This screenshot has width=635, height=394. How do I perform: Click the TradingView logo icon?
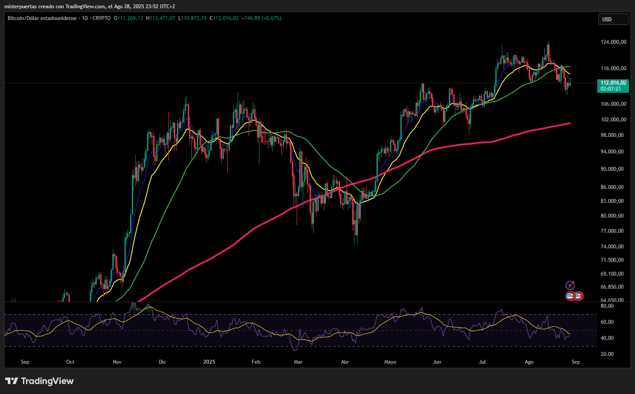pos(12,381)
